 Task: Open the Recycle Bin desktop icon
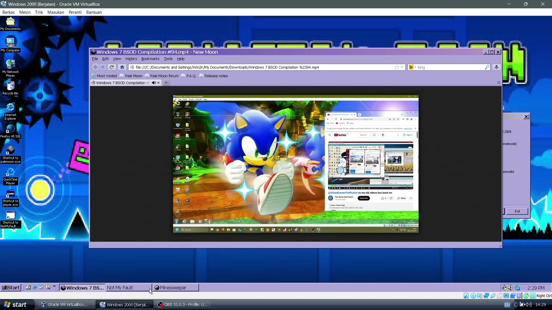(10, 88)
